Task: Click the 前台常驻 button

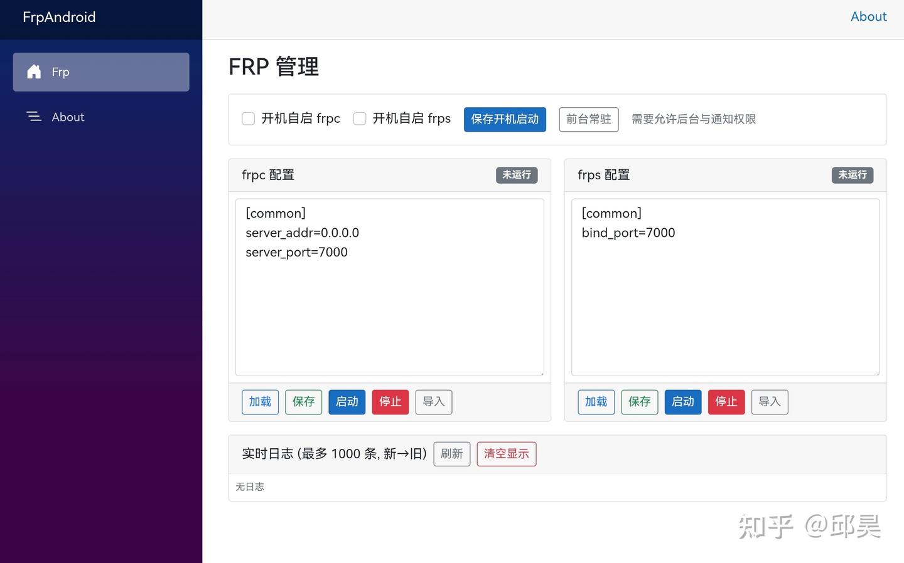Action: point(589,119)
